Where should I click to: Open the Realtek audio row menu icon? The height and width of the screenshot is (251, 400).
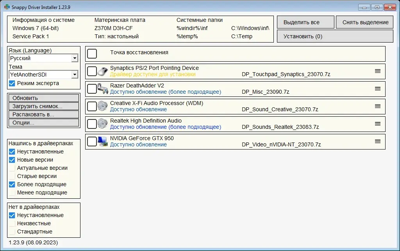click(x=378, y=124)
